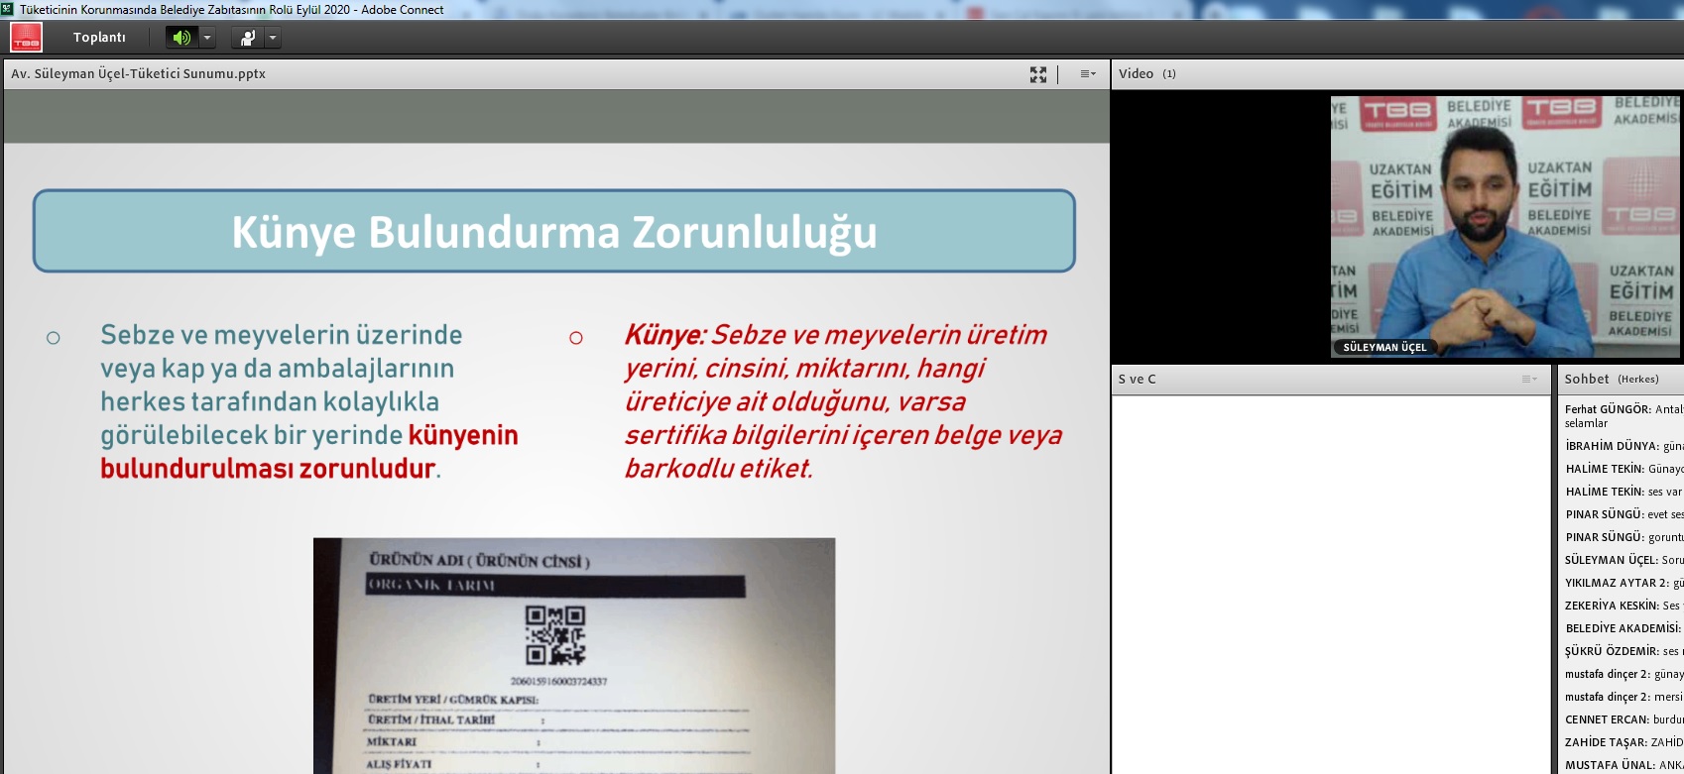
Task: Select MUSTAFA ÜNAL's chat message
Action: click(1624, 765)
